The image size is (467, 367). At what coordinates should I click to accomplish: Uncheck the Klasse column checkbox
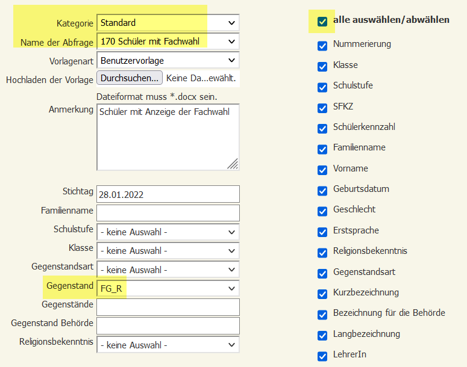322,67
